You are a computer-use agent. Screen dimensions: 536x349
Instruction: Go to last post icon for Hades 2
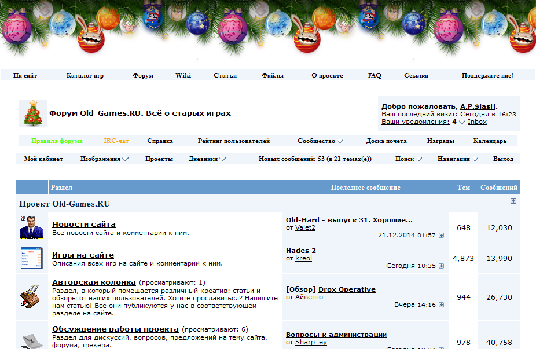[x=441, y=266]
